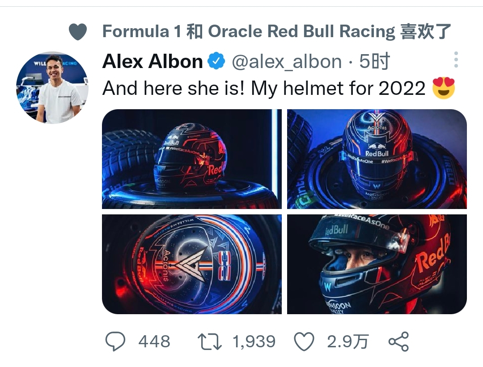Click the Formula 1 和 Oracle Red Bull Racing 喜欢了 notice
Viewport: 483px width, 367px height.
click(x=276, y=32)
